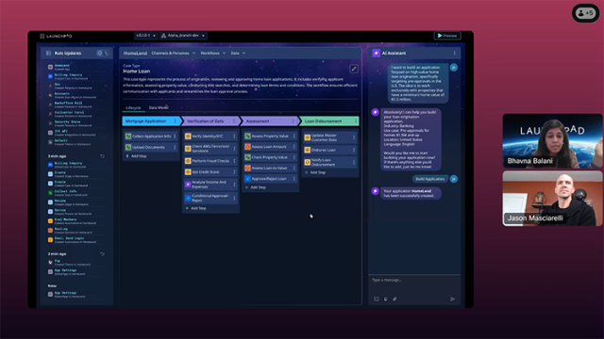Image resolution: width=604 pixels, height=339 pixels.
Task: Select the Loan Disbursement stage
Action: pyautogui.click(x=329, y=121)
